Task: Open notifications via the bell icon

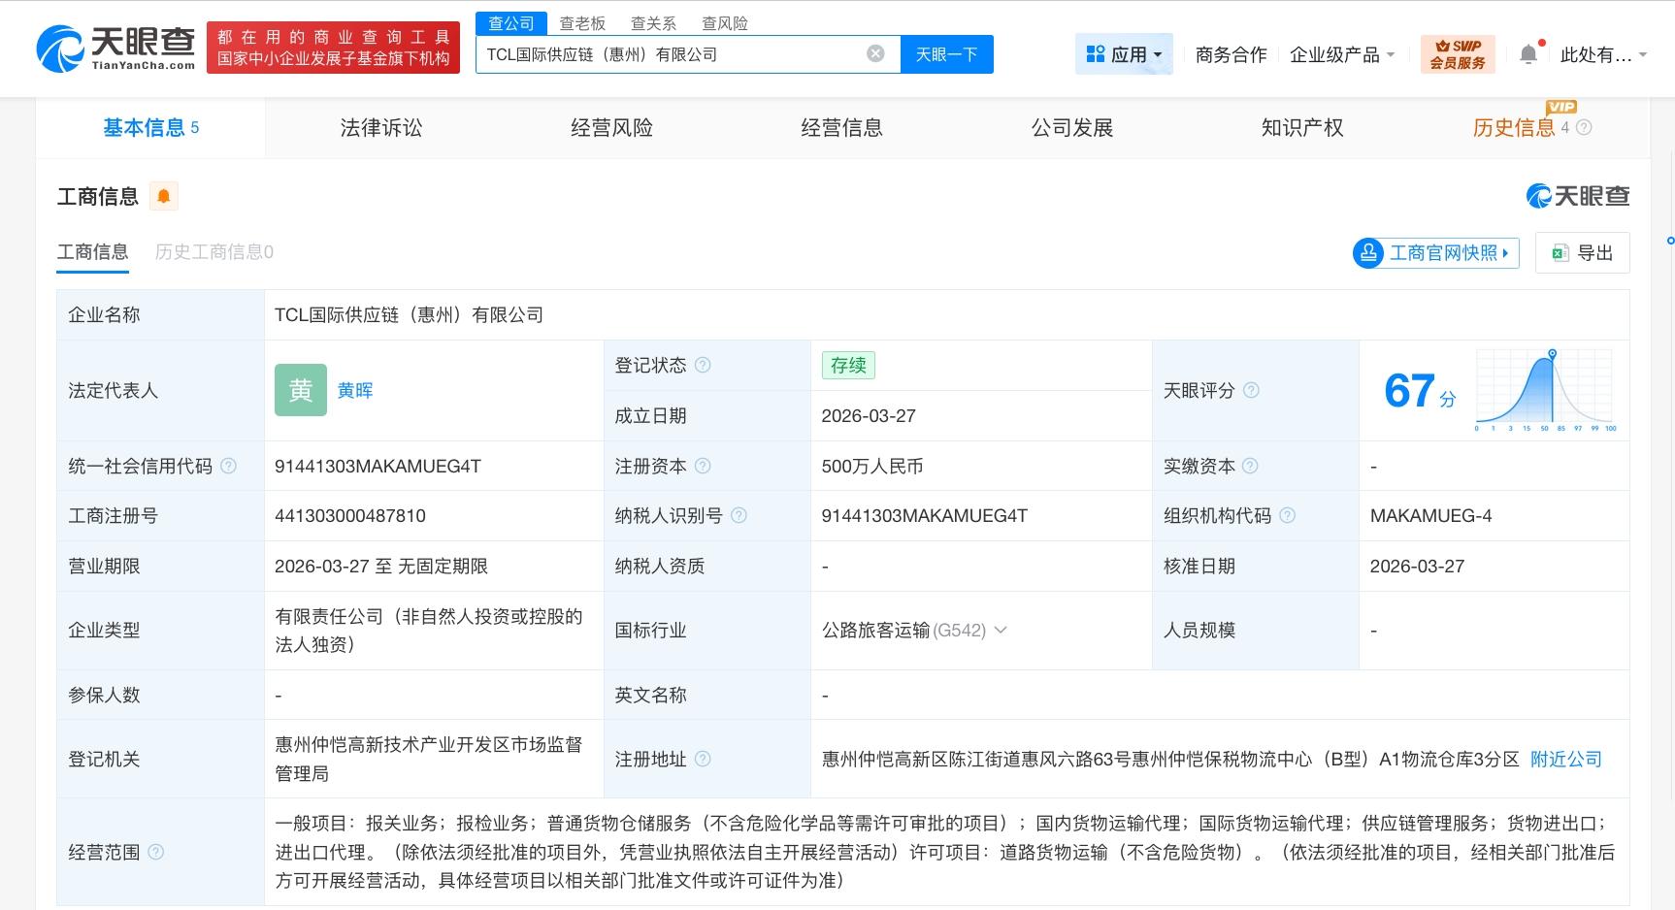Action: [x=1527, y=53]
